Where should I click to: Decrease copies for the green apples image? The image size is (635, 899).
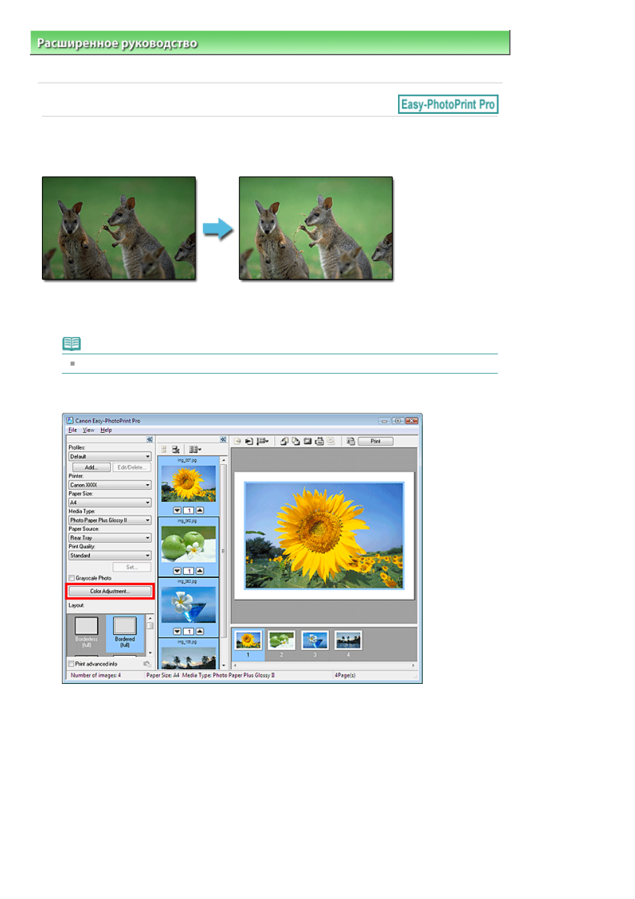[177, 571]
